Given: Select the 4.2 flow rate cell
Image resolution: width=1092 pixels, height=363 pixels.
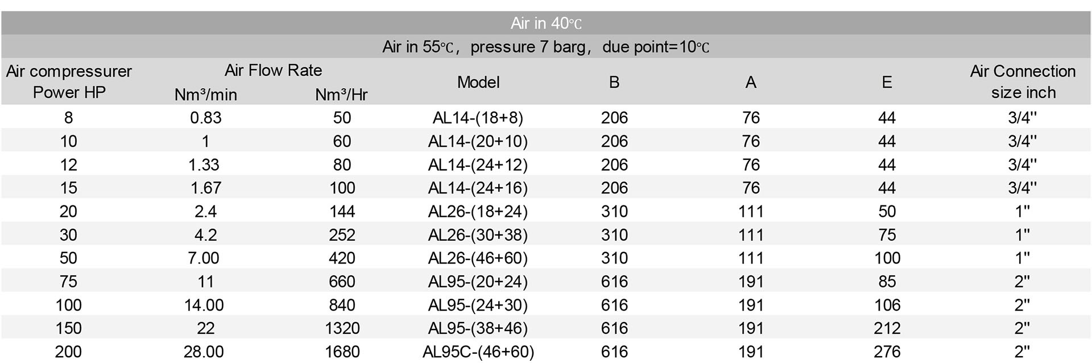Looking at the screenshot, I should coord(205,234).
